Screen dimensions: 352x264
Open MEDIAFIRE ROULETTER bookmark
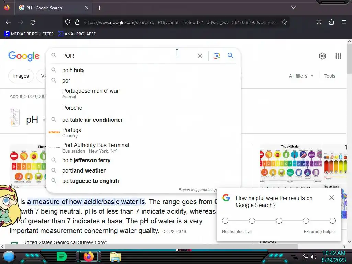point(29,34)
